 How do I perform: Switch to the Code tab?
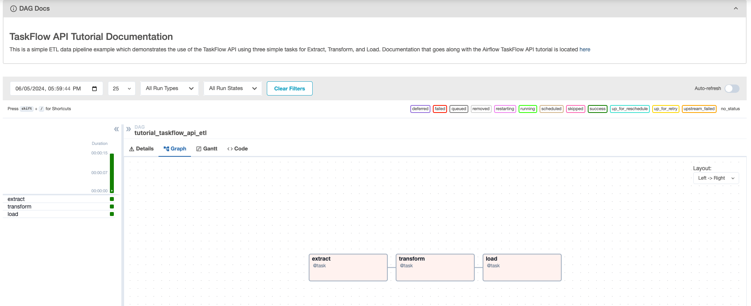[x=238, y=149]
